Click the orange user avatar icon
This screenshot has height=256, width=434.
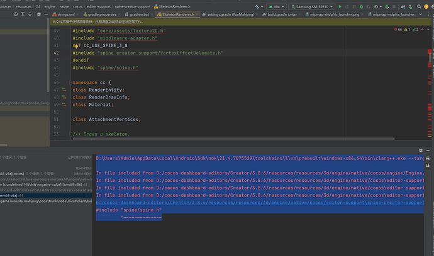click(426, 7)
